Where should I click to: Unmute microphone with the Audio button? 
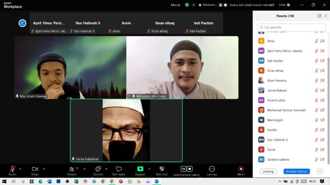coord(12,169)
